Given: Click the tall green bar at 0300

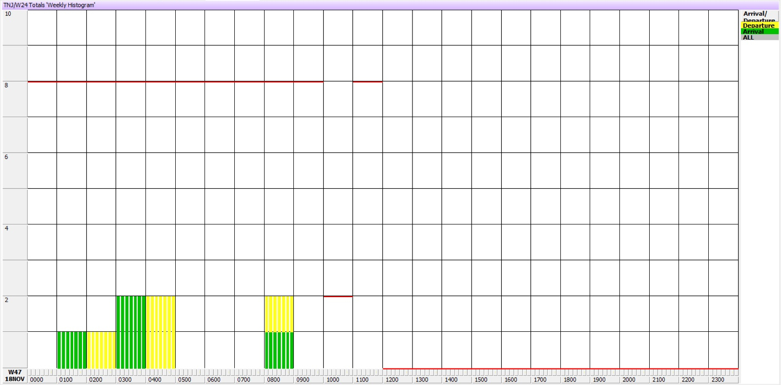Looking at the screenshot, I should 131,332.
